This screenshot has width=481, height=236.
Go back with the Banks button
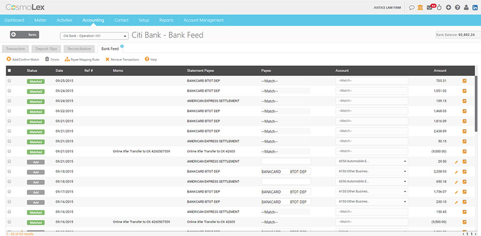pos(25,35)
